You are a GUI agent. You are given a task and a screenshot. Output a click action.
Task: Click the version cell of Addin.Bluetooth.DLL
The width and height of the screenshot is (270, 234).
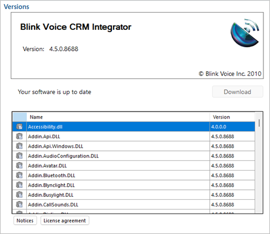[232, 175]
